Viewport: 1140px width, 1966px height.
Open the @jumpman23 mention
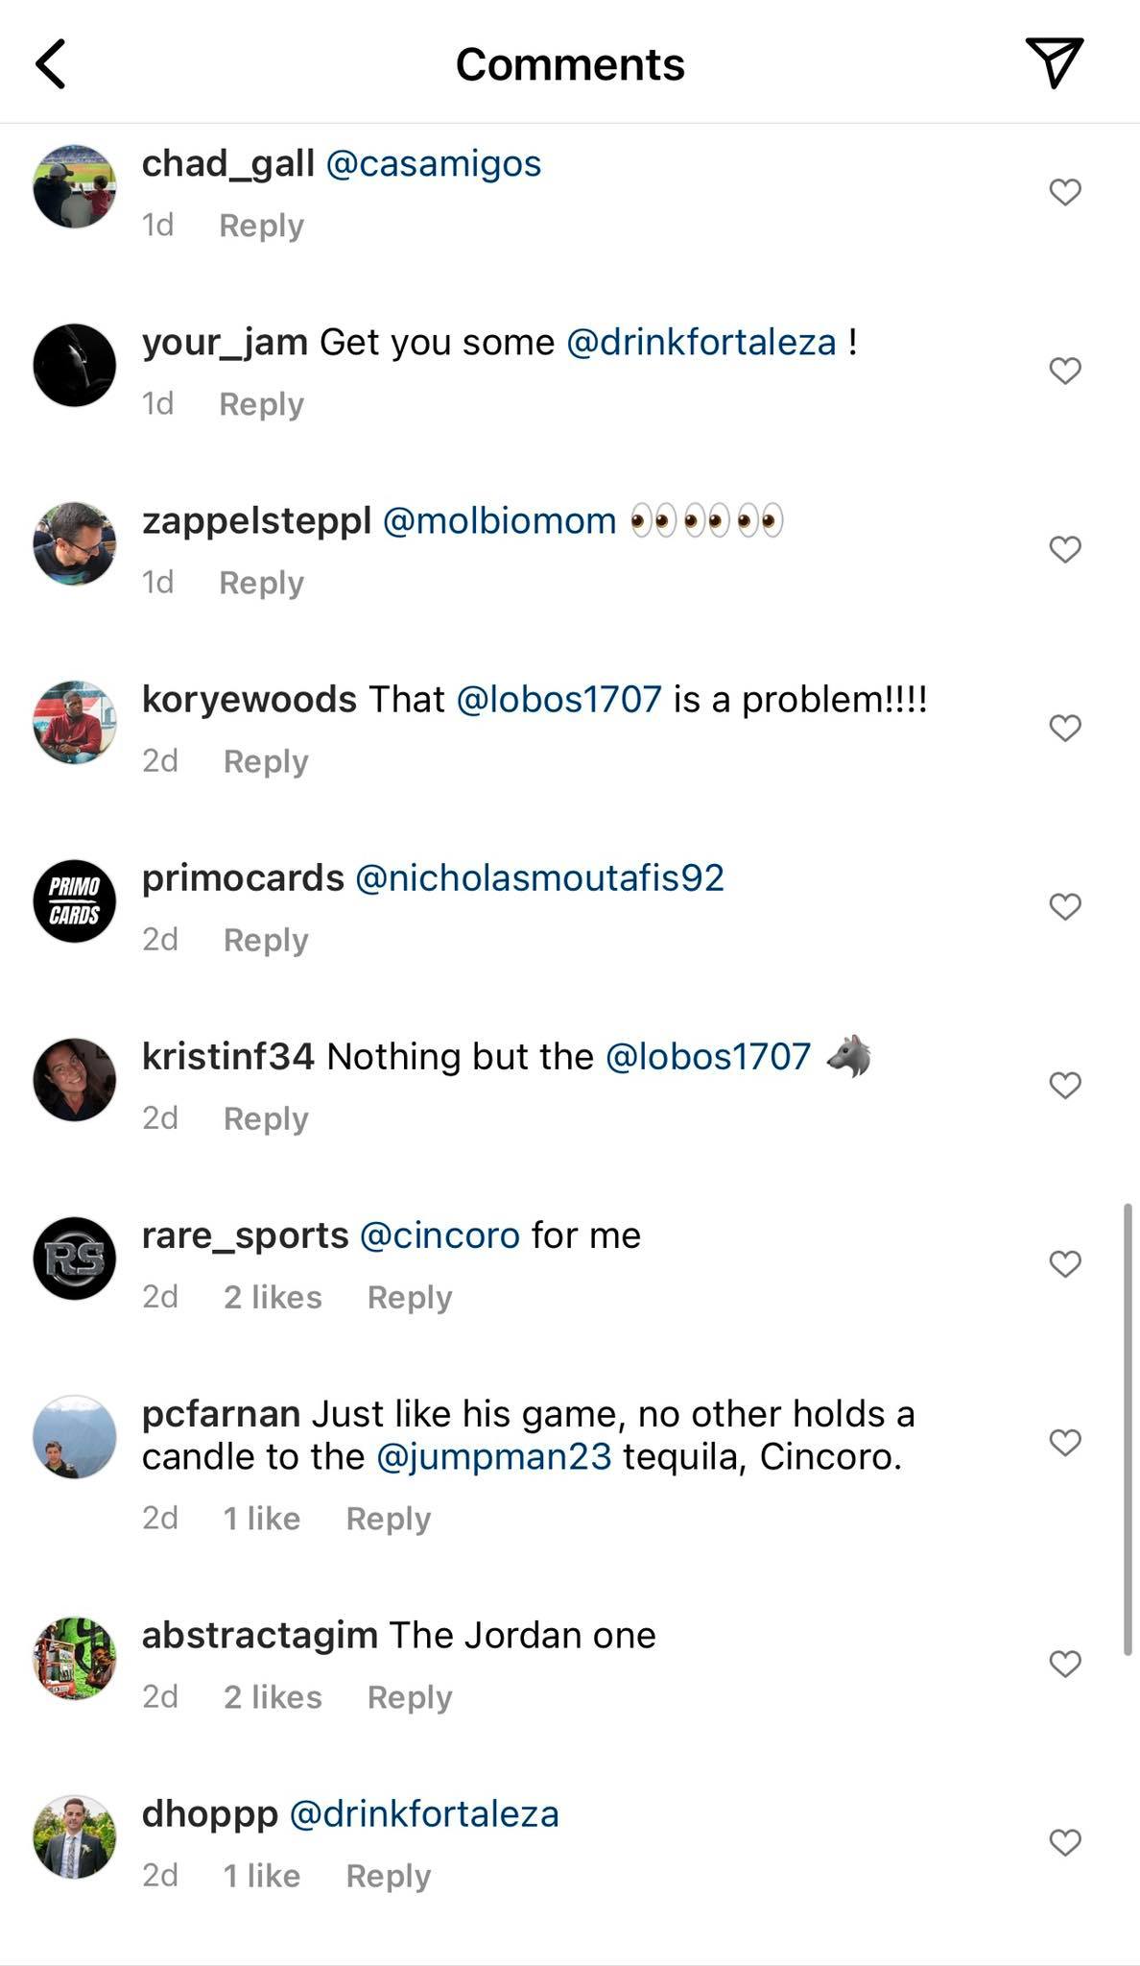[493, 1457]
